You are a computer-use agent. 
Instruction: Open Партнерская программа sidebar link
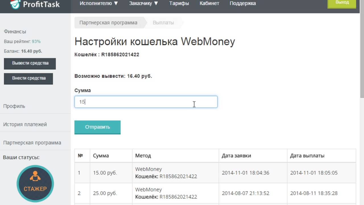pos(32,143)
